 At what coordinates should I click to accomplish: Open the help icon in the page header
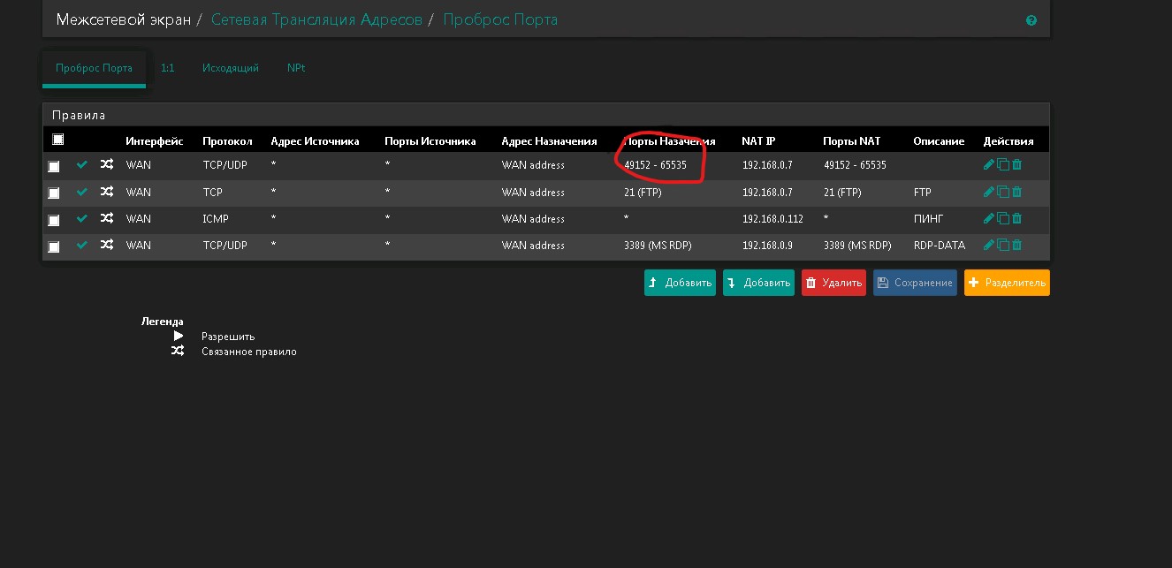point(1031,20)
